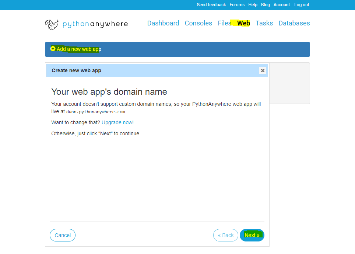Open the Help link
Viewport: 355px width, 254px height.
(x=253, y=5)
